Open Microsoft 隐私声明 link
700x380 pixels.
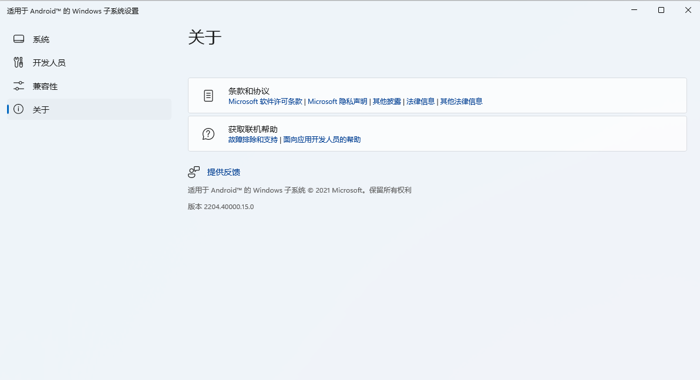pyautogui.click(x=337, y=102)
